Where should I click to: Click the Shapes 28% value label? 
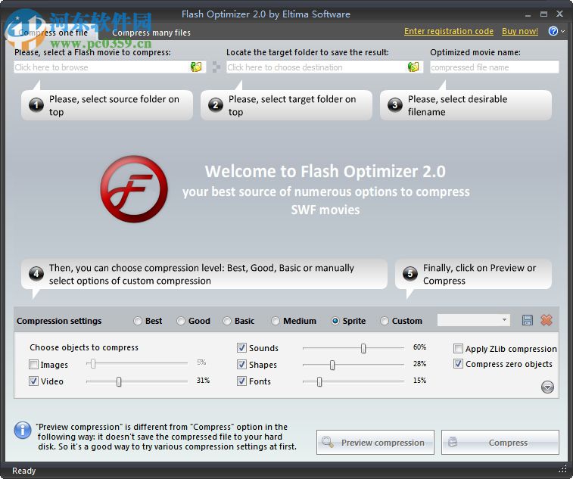(x=419, y=363)
